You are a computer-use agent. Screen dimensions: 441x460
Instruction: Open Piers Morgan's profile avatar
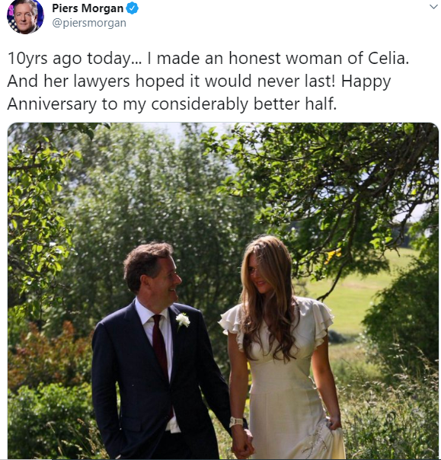(x=25, y=17)
